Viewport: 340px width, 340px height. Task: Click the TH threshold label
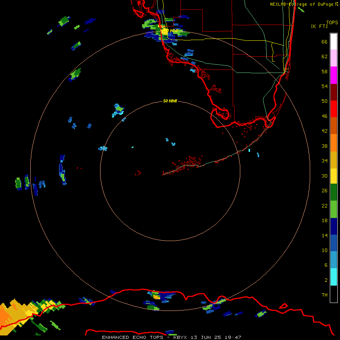pos(325,295)
